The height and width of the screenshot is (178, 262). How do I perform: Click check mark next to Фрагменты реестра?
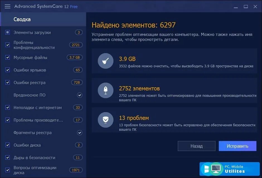coord(80,133)
